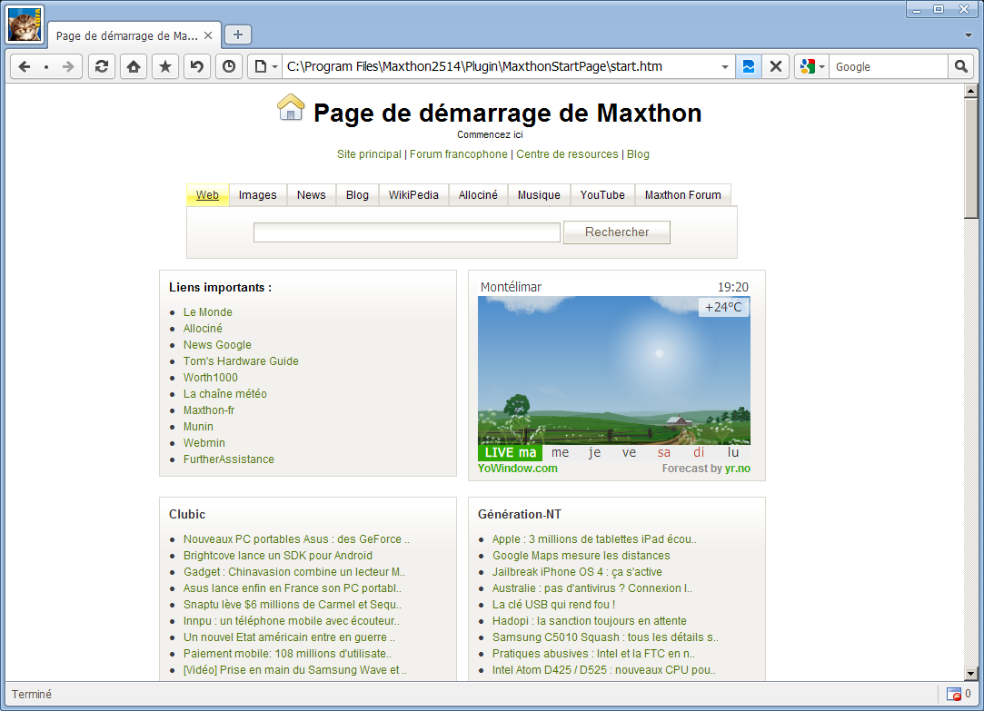
Task: Reopen closed page with the undo icon
Action: click(197, 66)
